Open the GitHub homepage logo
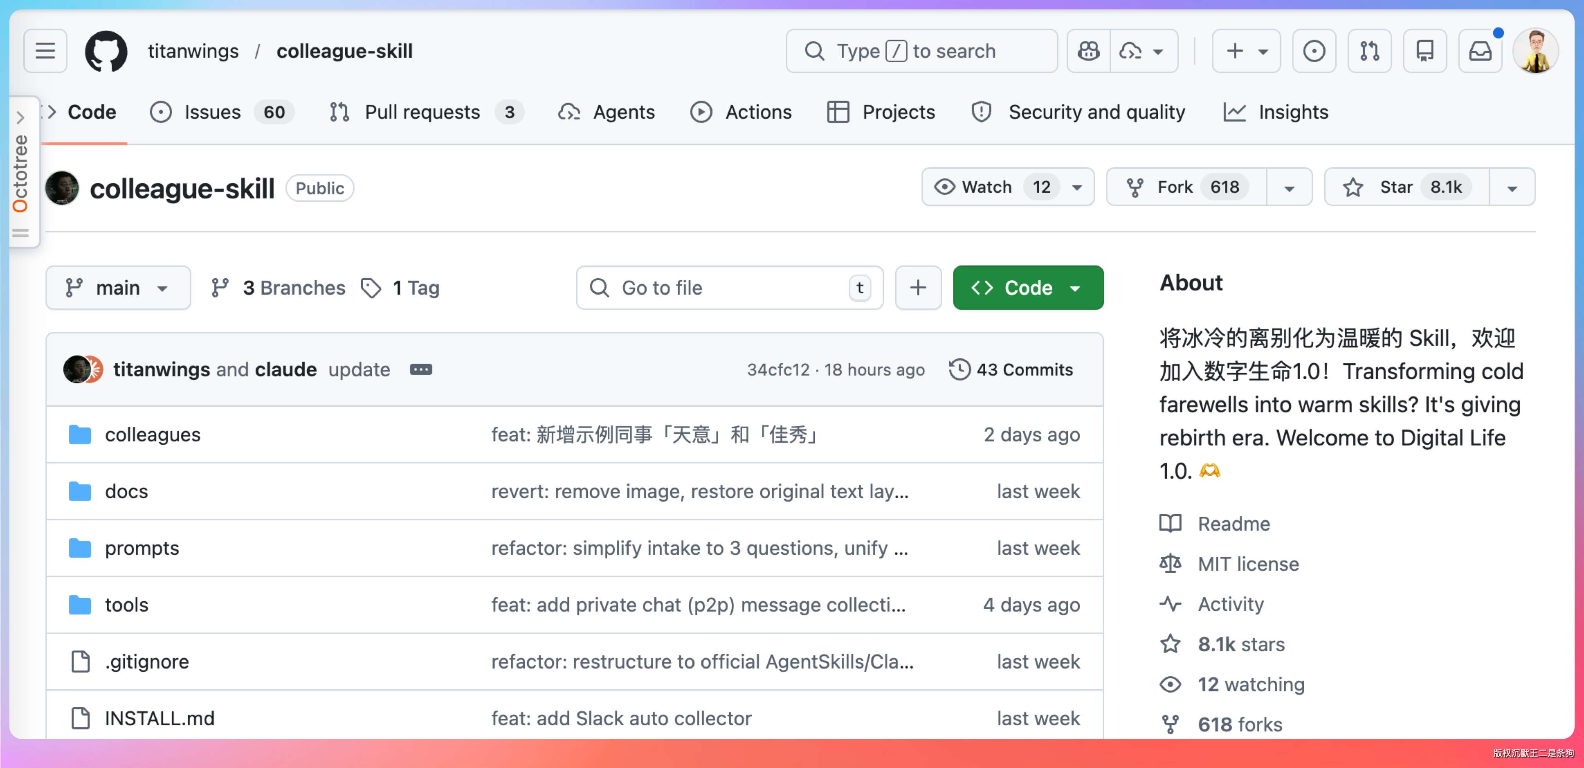This screenshot has width=1584, height=768. click(x=106, y=51)
